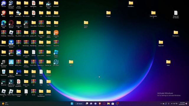
Task: Select the Electron folder
Action: (x=48, y=53)
